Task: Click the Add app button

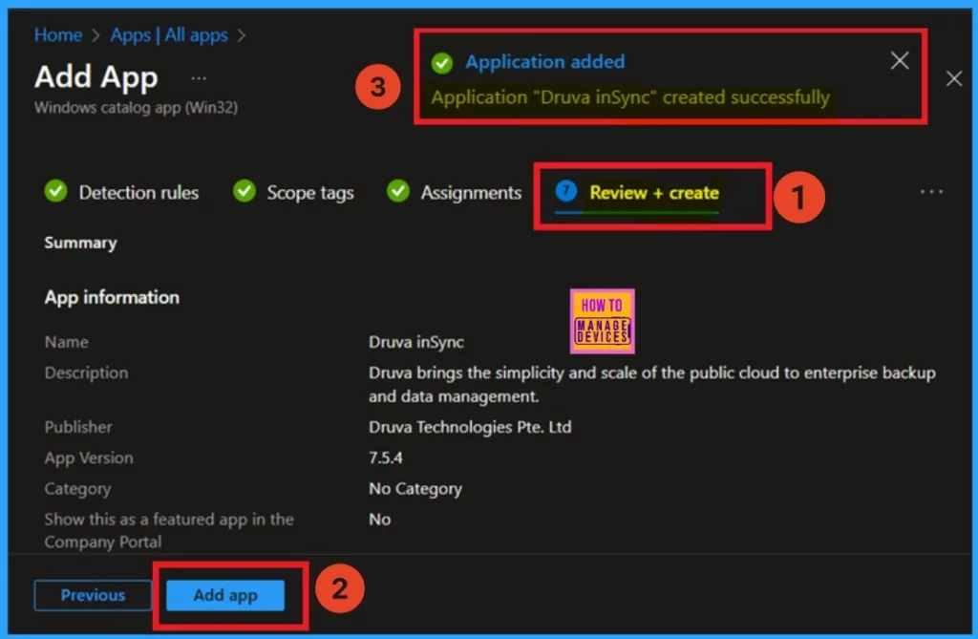Action: tap(225, 595)
